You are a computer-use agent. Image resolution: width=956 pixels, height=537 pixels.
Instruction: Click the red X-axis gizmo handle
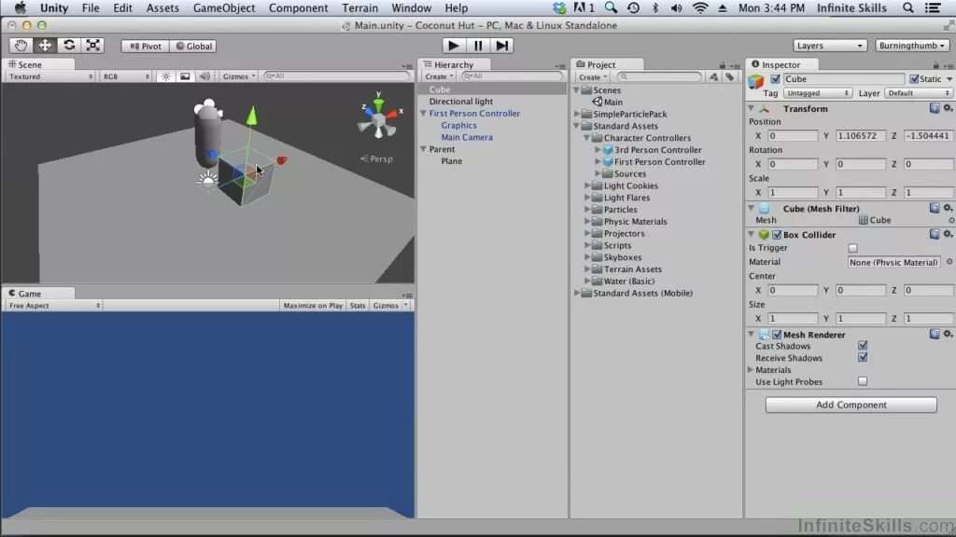click(x=281, y=160)
